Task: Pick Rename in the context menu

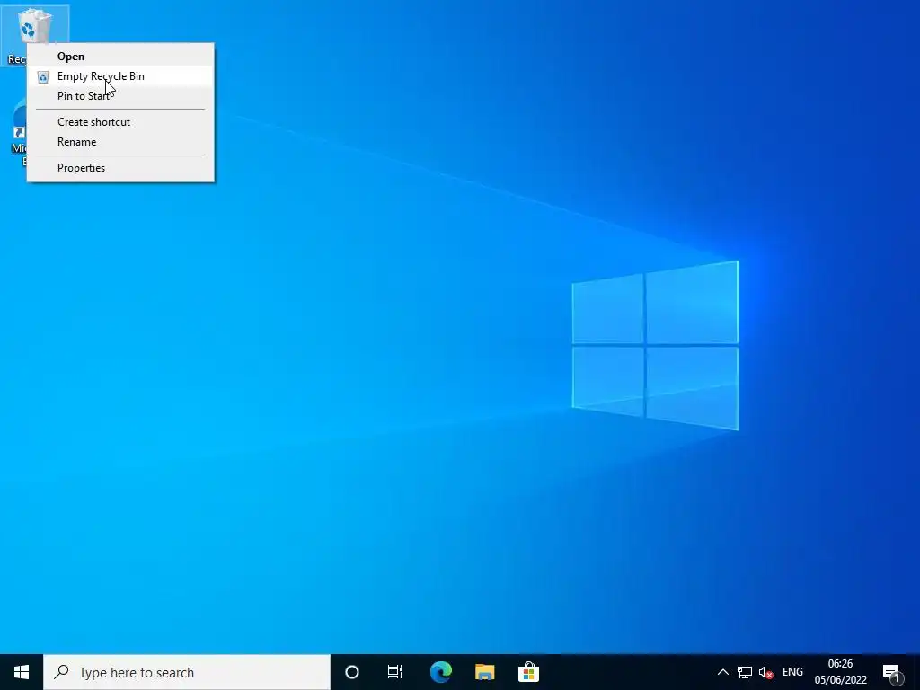Action: pyautogui.click(x=120, y=142)
